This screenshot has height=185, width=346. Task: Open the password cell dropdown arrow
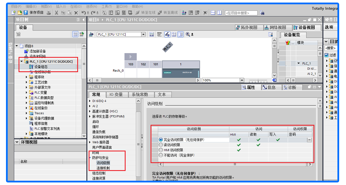pos(309,140)
